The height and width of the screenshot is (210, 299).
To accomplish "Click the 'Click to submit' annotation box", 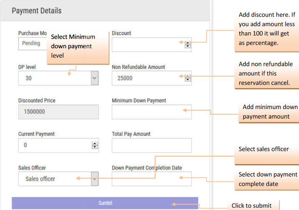I will (253, 206).
